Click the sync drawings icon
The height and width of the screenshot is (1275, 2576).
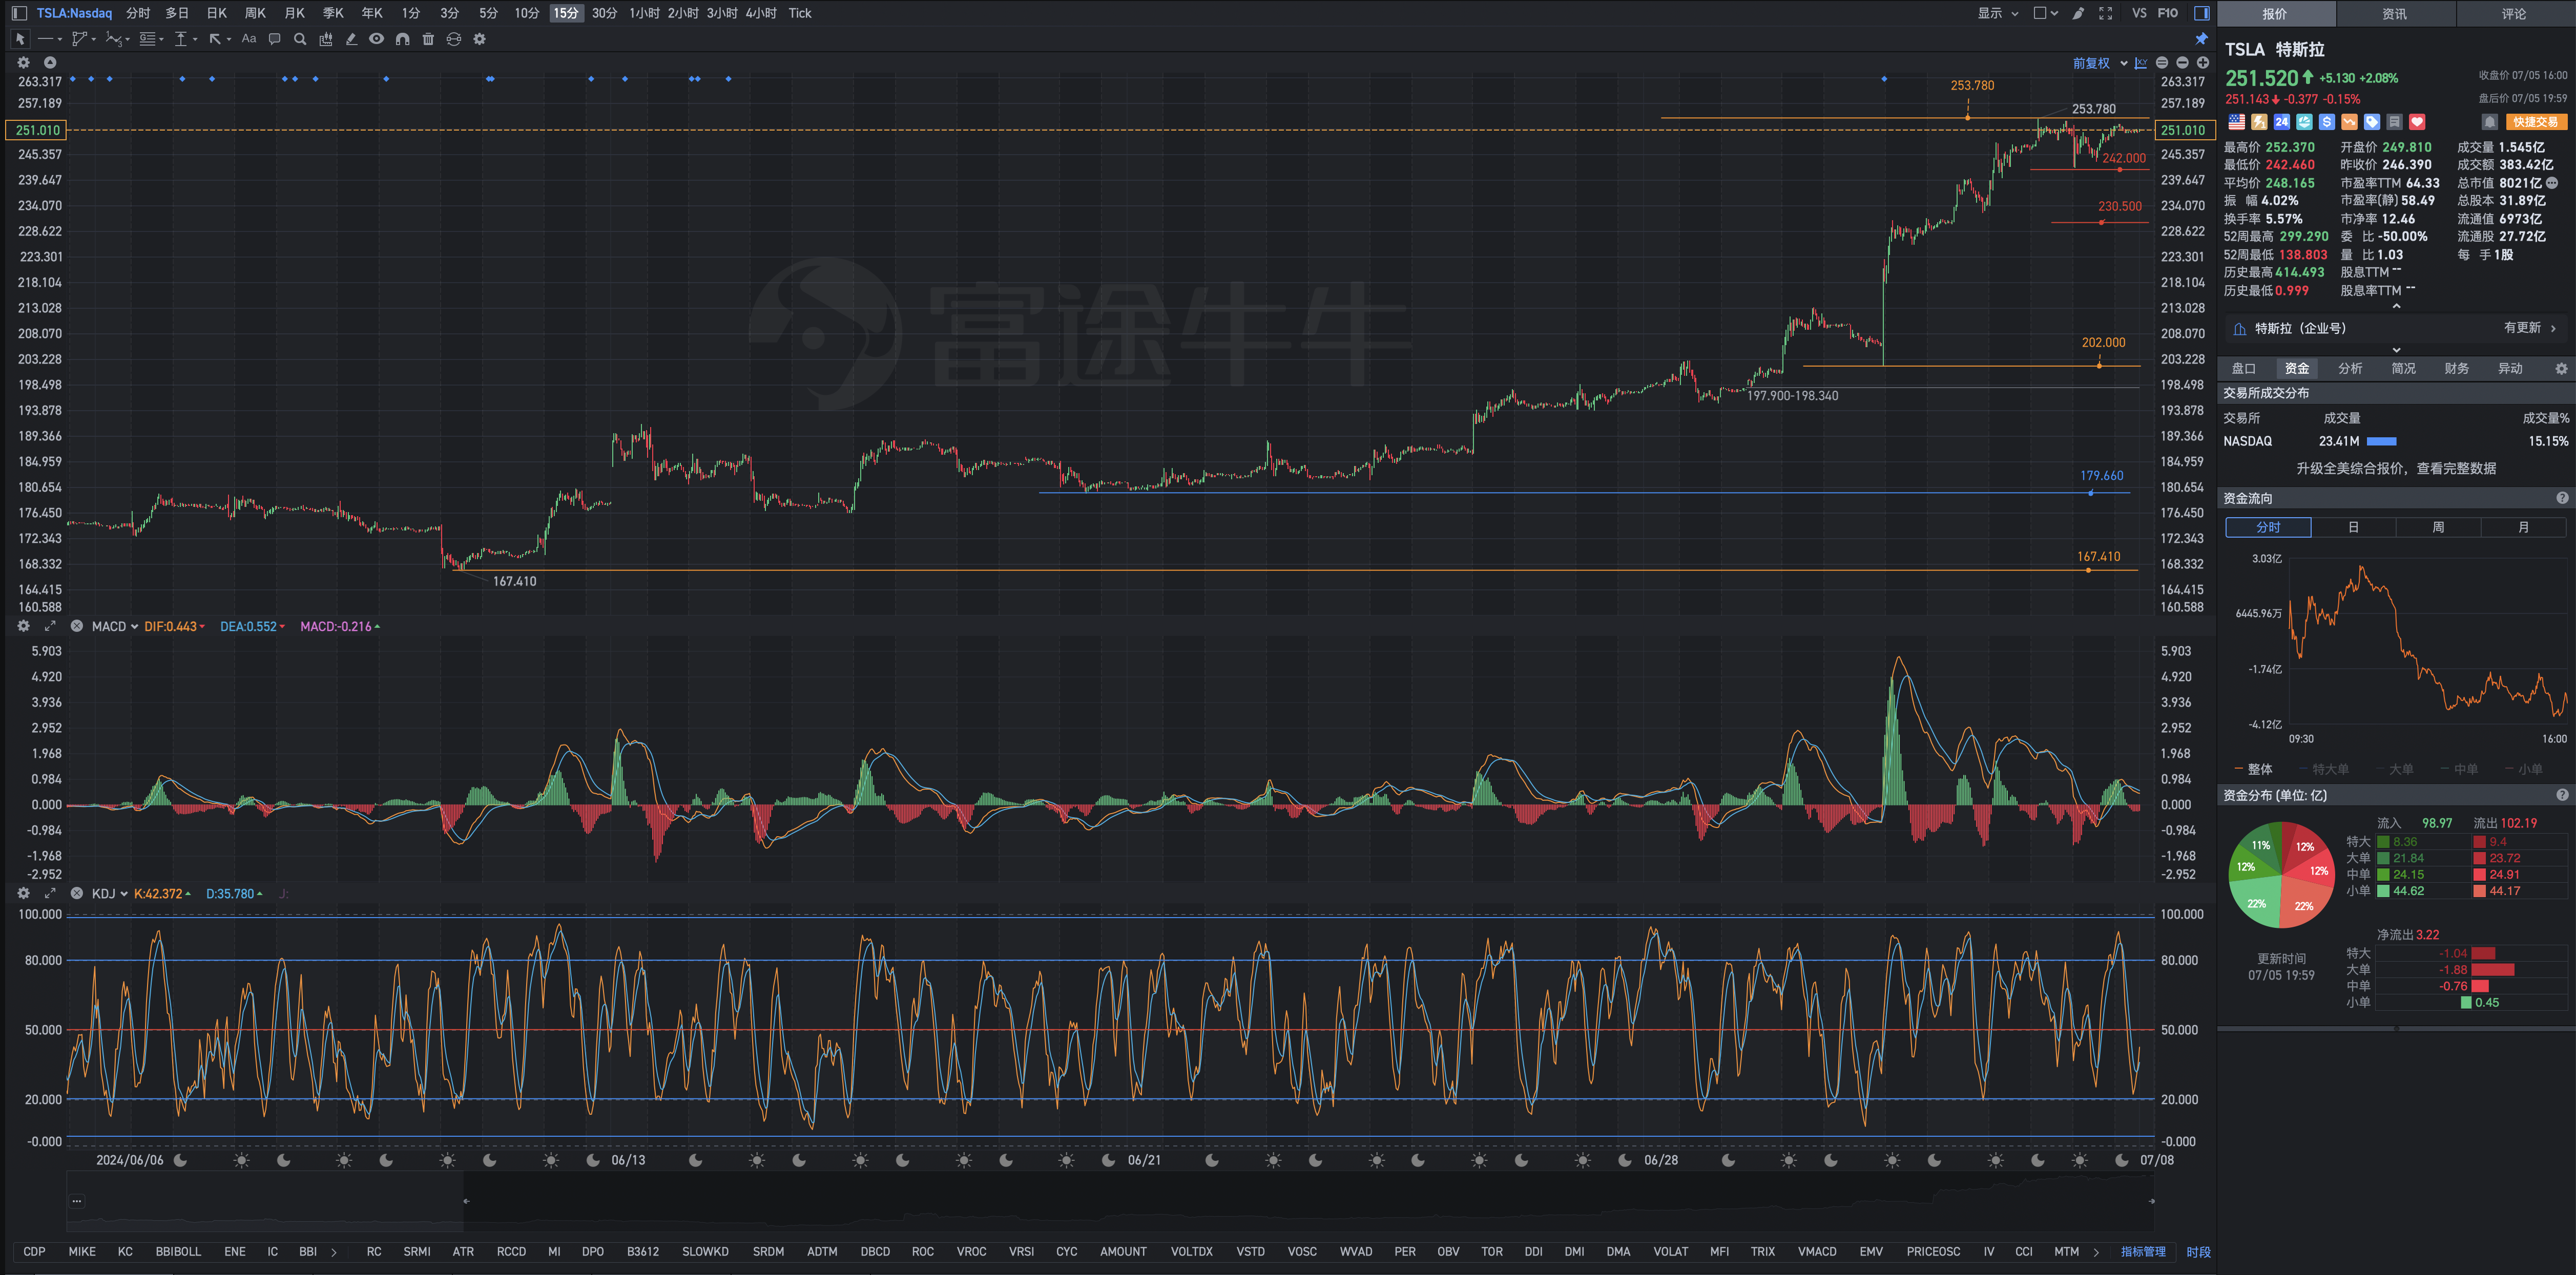pos(454,39)
